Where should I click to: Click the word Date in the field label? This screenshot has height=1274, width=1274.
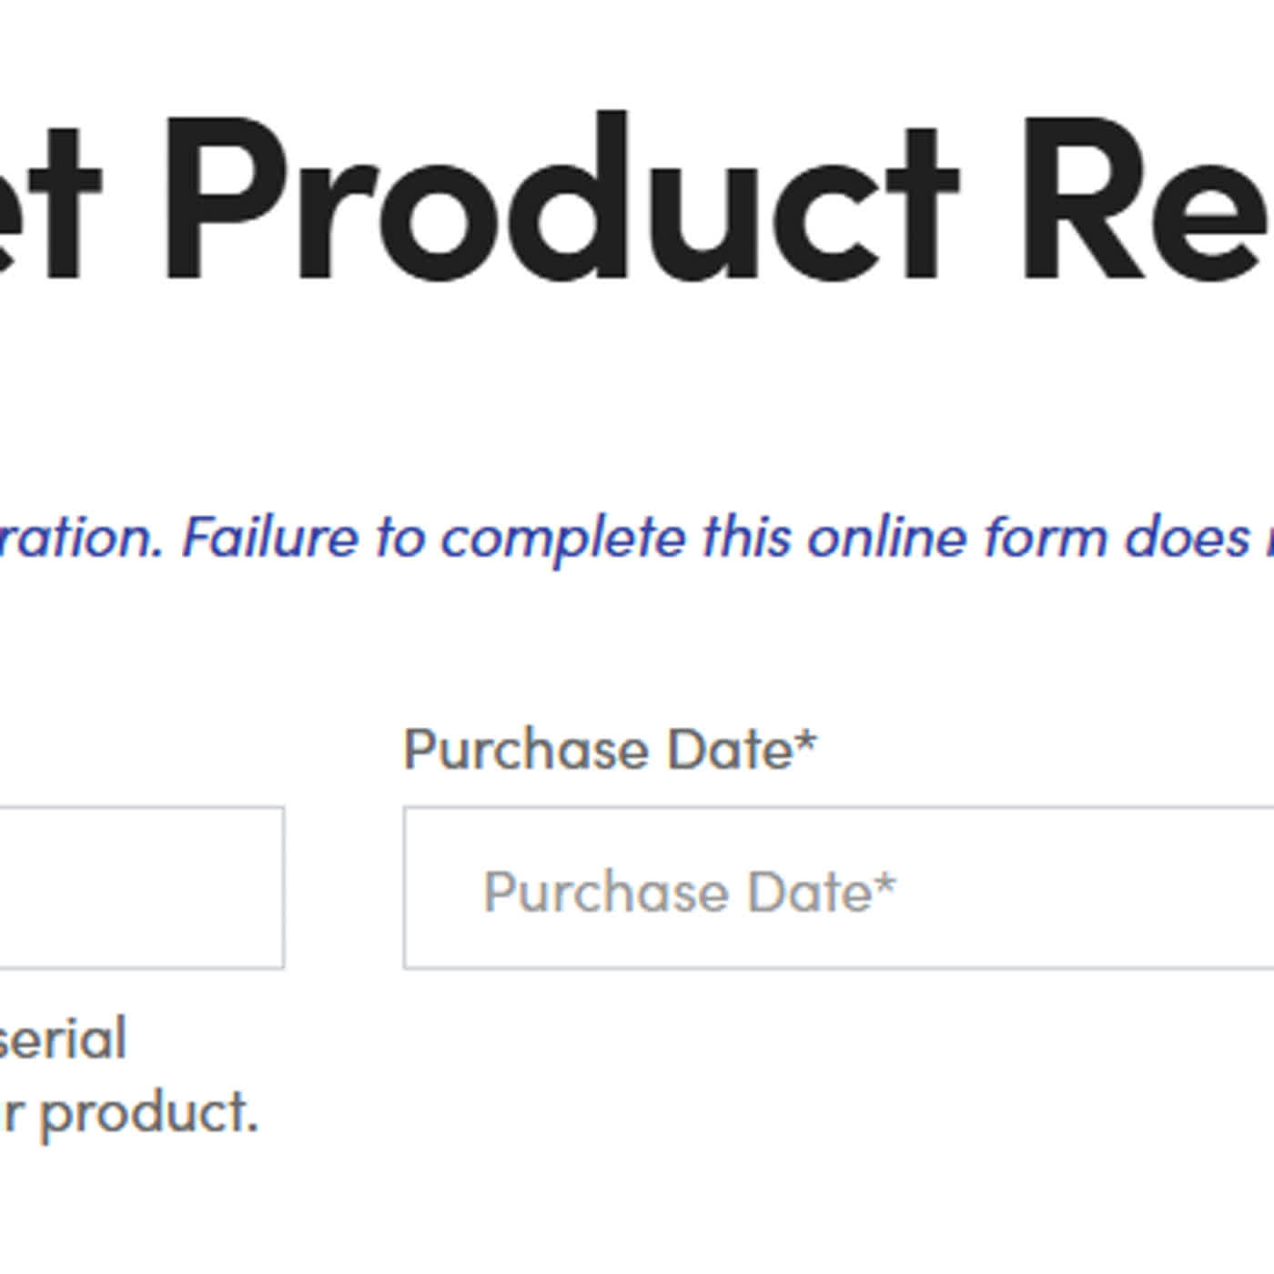coord(730,750)
